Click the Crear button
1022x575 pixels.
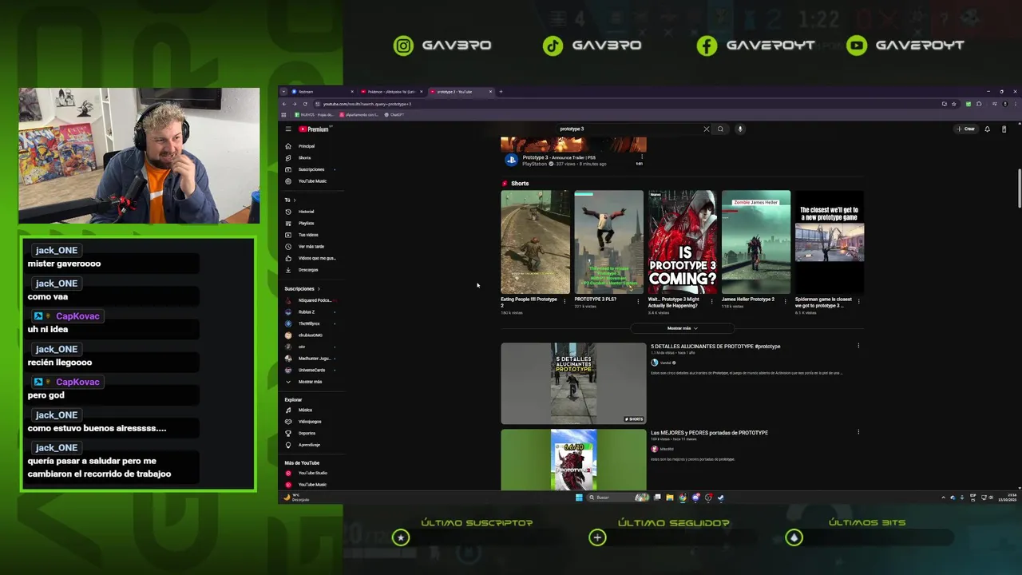click(966, 129)
